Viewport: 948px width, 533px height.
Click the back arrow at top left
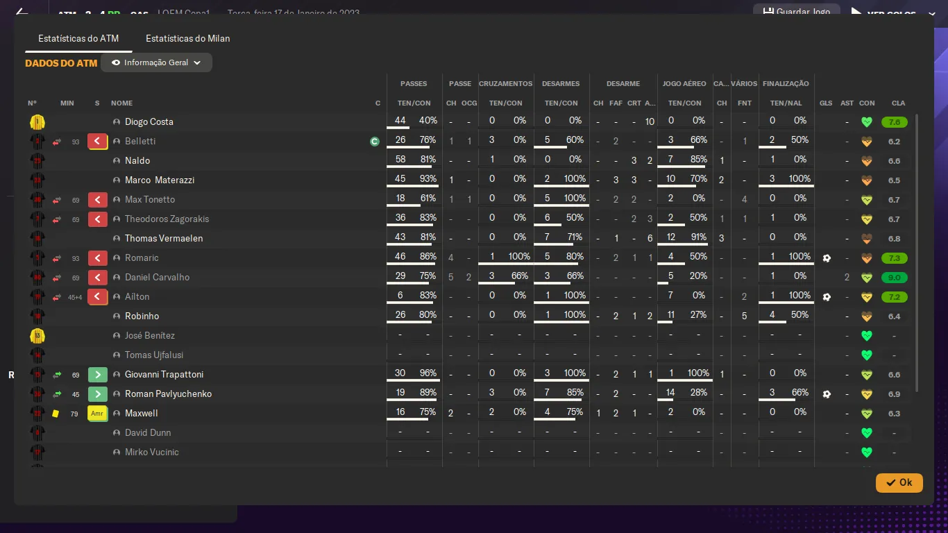tap(22, 12)
